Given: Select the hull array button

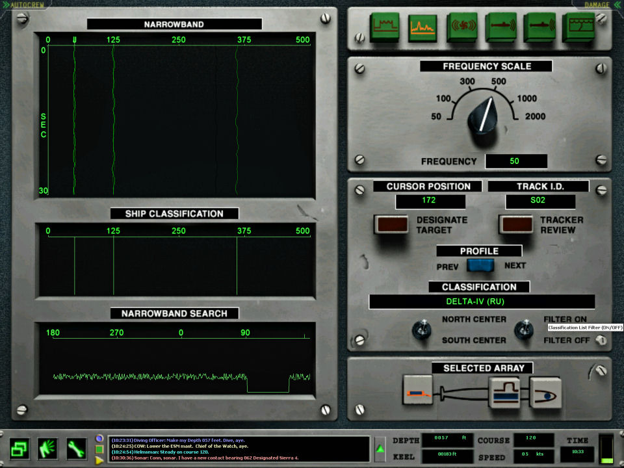Looking at the screenshot, I should (x=506, y=391).
